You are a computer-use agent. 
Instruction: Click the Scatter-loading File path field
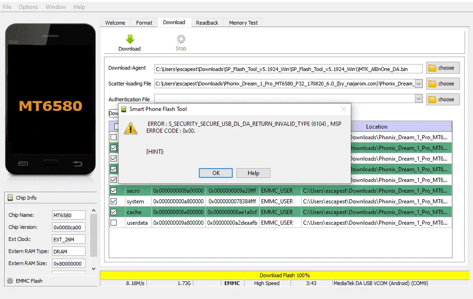pos(285,84)
